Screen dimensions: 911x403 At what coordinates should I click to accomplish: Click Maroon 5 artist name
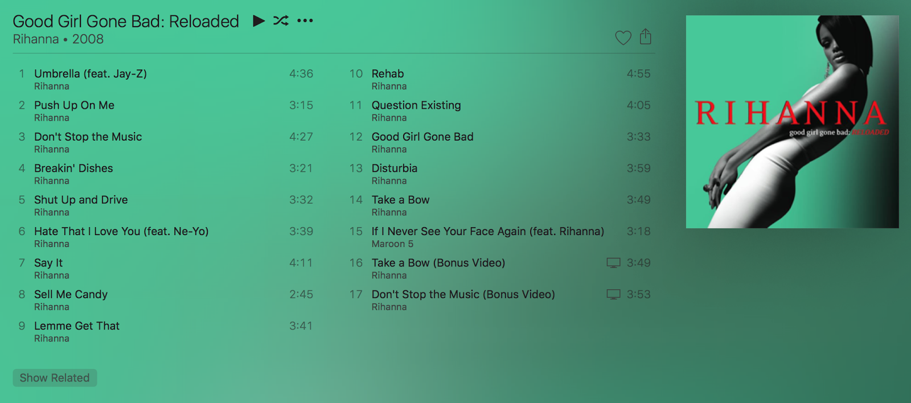pyautogui.click(x=393, y=244)
